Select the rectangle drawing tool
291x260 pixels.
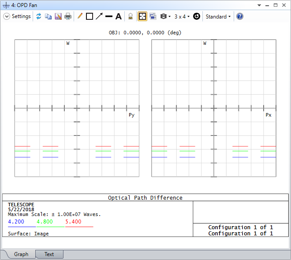point(90,16)
